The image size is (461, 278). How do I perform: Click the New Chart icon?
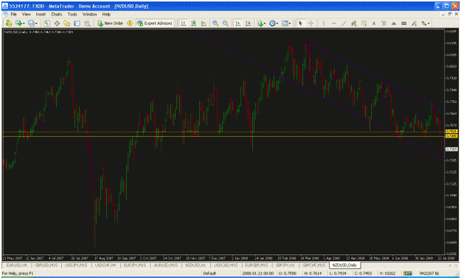click(x=19, y=24)
